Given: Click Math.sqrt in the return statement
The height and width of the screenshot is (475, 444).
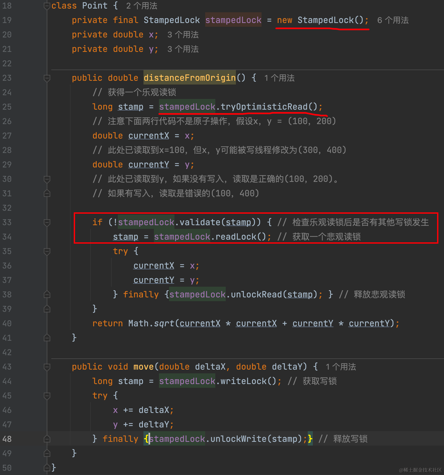Looking at the screenshot, I should (x=151, y=323).
